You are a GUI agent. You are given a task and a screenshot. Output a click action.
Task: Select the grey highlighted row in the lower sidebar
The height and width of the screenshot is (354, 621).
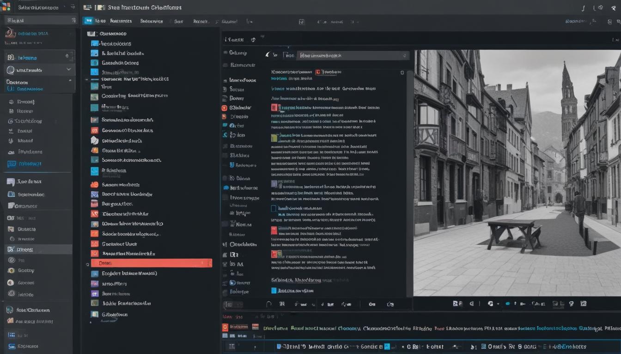tap(38, 249)
